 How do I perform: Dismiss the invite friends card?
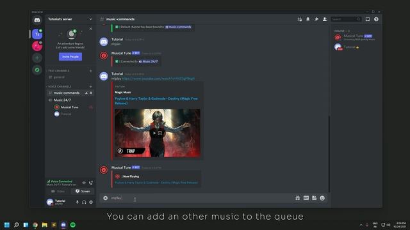[90, 29]
